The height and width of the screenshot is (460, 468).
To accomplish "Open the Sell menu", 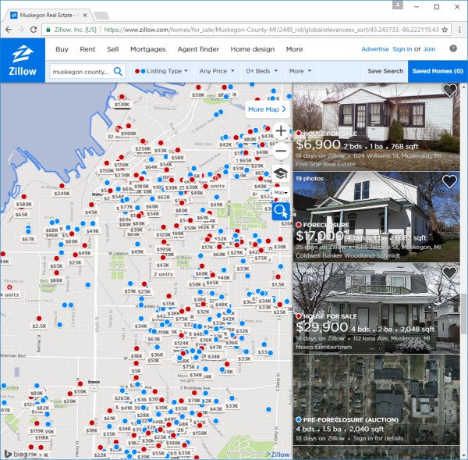I will (113, 49).
